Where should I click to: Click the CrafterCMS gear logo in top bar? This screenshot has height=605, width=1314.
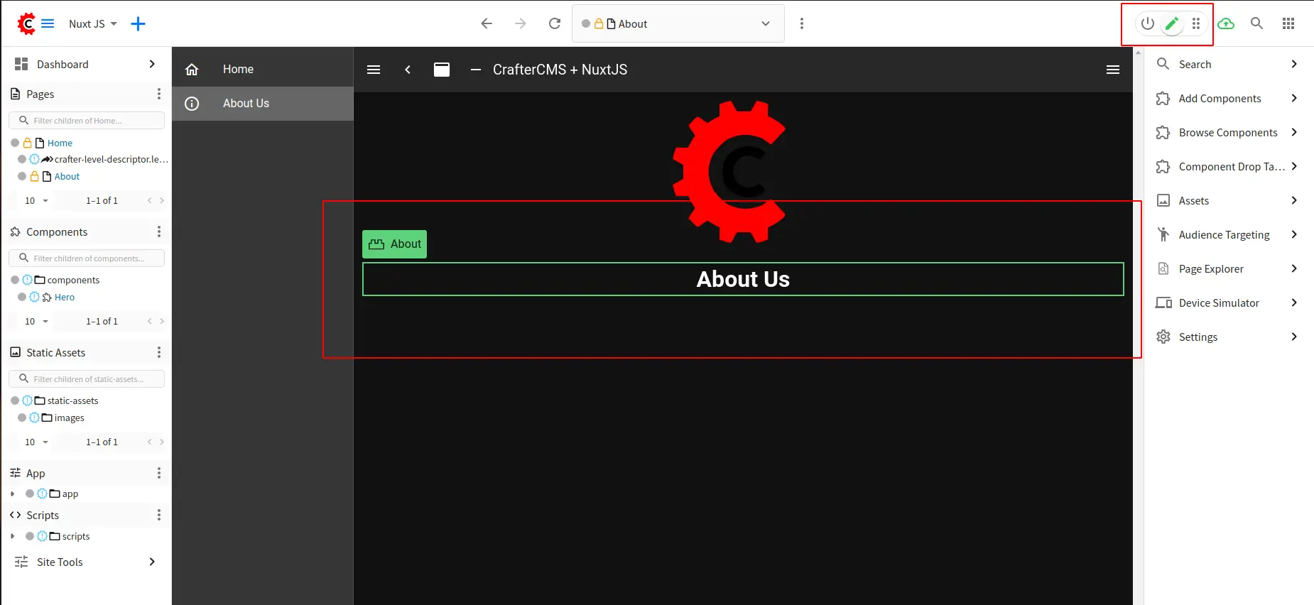(x=26, y=23)
